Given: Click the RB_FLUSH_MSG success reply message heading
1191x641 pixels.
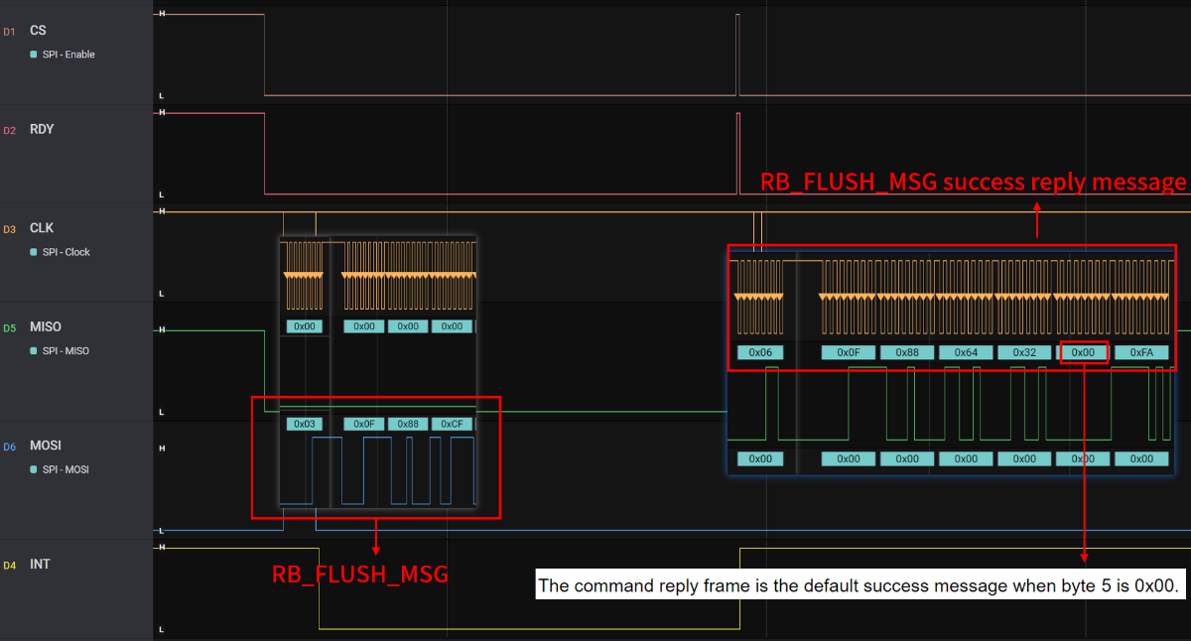Looking at the screenshot, I should [x=973, y=183].
